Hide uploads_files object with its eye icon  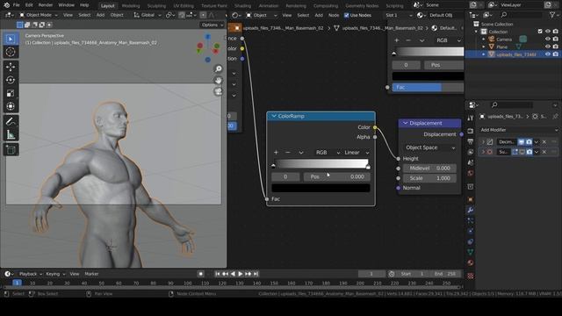[x=548, y=54]
